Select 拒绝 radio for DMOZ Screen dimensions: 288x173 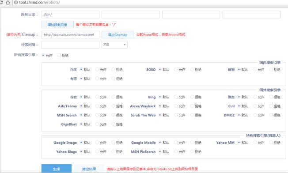tap(271, 115)
